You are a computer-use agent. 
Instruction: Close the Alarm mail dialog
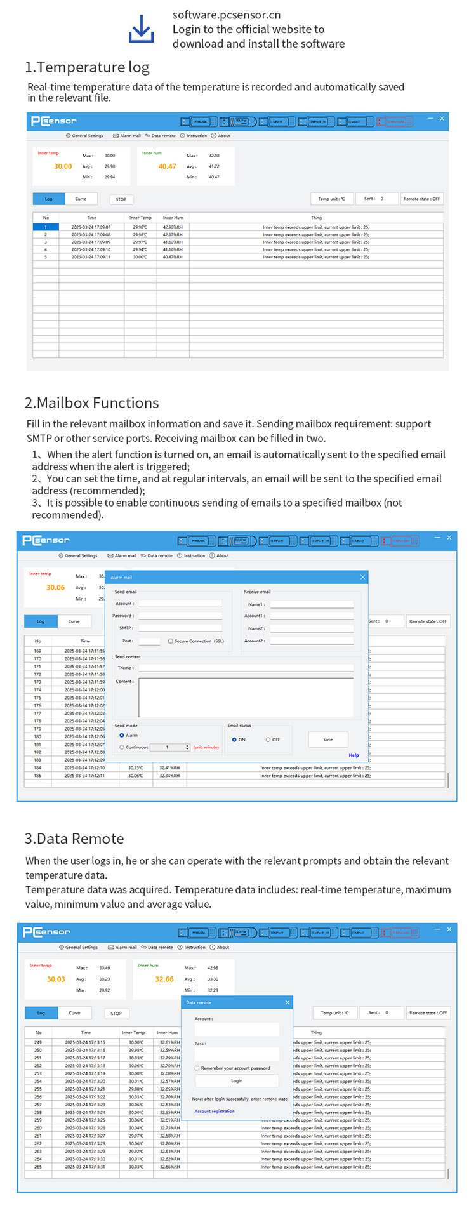(x=363, y=577)
